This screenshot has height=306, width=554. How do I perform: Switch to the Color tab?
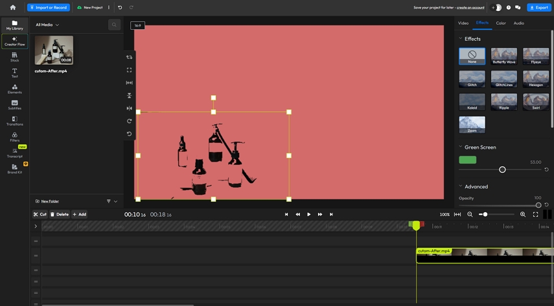[x=501, y=23]
